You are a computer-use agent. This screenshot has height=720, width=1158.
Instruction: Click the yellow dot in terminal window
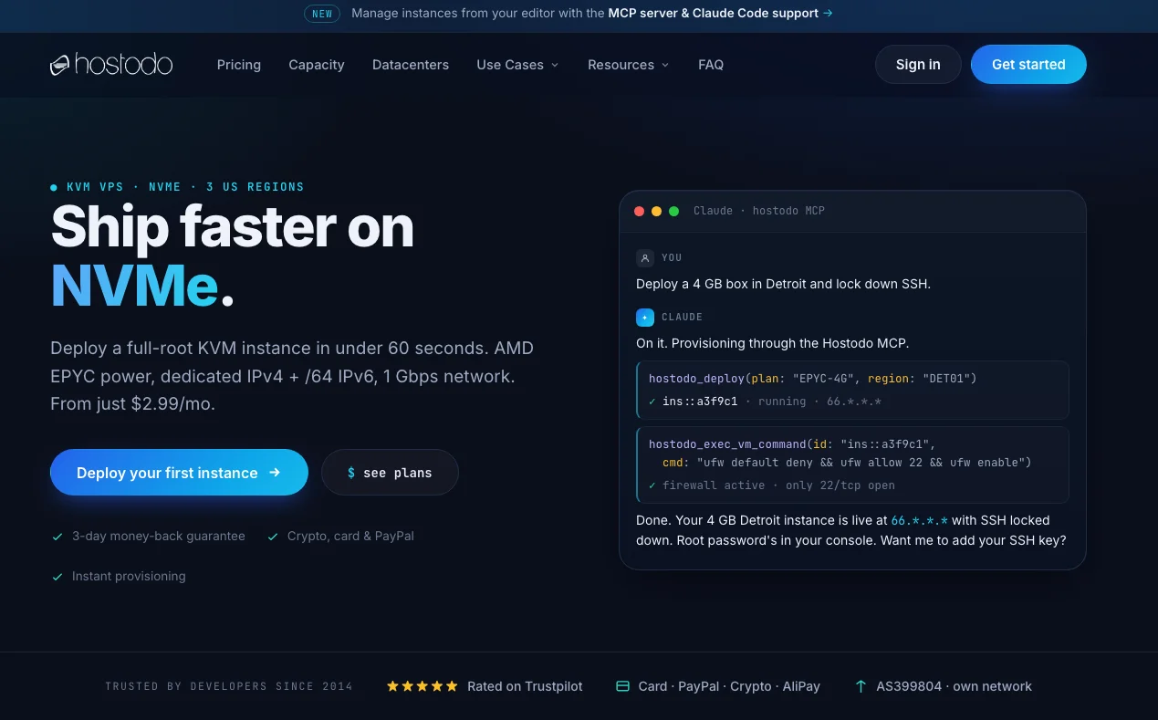[x=656, y=211]
